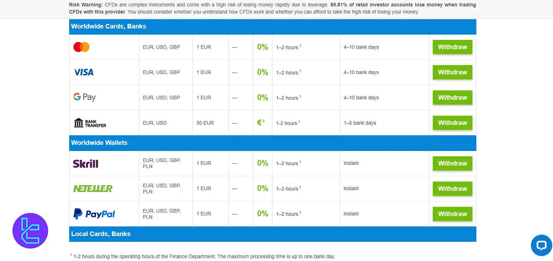
Task: Click the Bank Transfer icon
Action: 90,123
